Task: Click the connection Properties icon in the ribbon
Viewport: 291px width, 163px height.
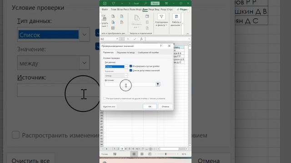Action: click(x=147, y=22)
